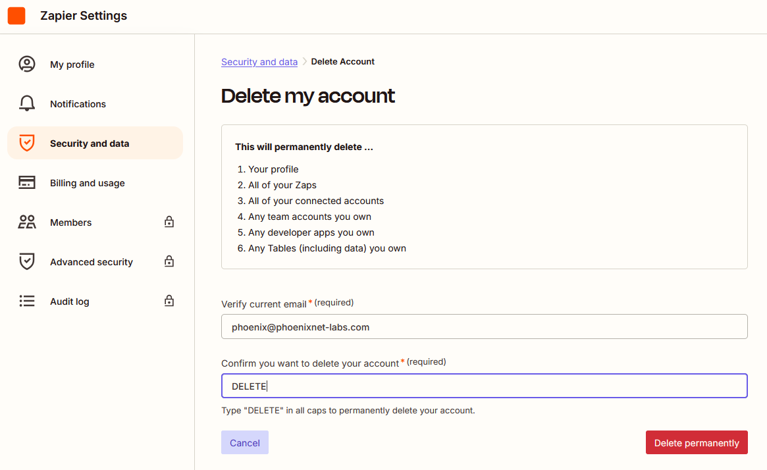Click the lock icon beside Audit log

[x=169, y=301]
